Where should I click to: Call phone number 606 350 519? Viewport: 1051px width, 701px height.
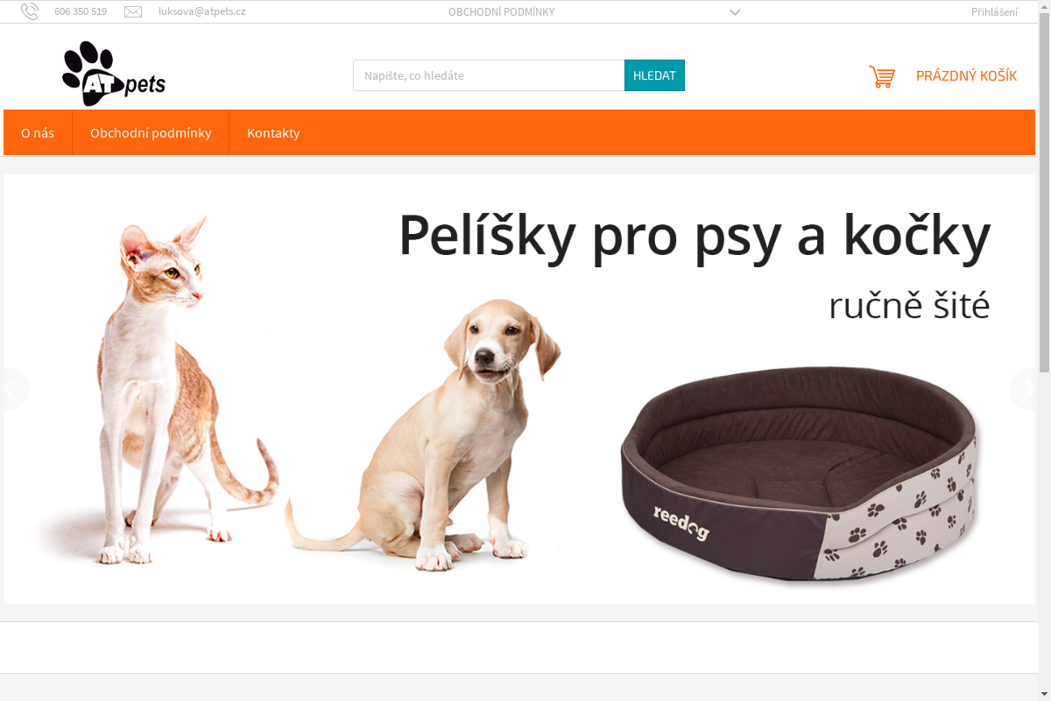click(x=81, y=12)
